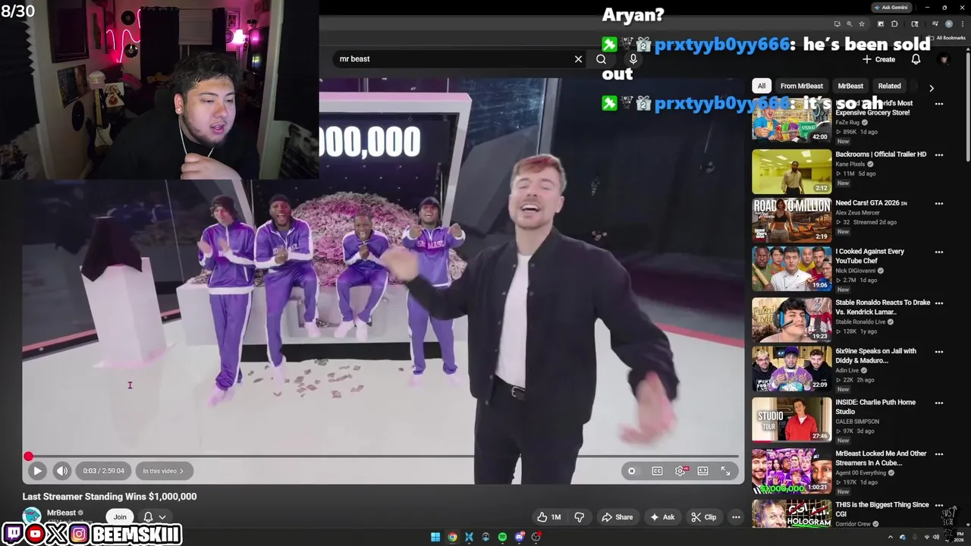Open options for 'I Cooked Against Every YouTube Chef'

click(x=939, y=252)
